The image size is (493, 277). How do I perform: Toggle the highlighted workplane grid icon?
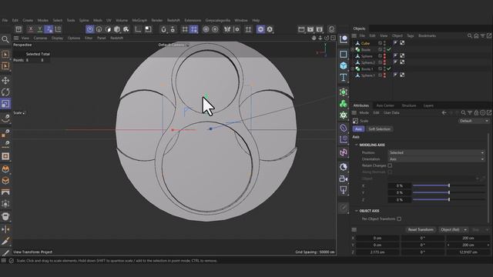point(194,29)
